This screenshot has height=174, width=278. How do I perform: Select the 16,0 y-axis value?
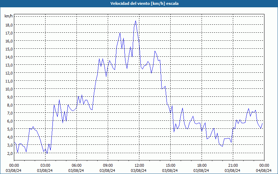(9, 41)
